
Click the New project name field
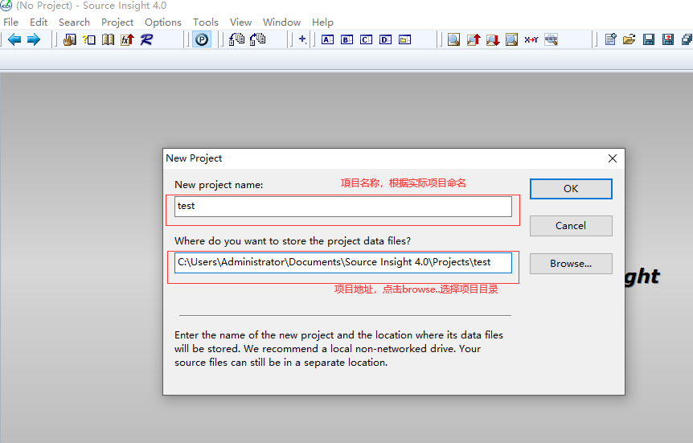pyautogui.click(x=343, y=207)
